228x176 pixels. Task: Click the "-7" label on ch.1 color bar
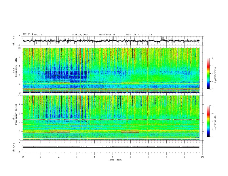pos(212,89)
